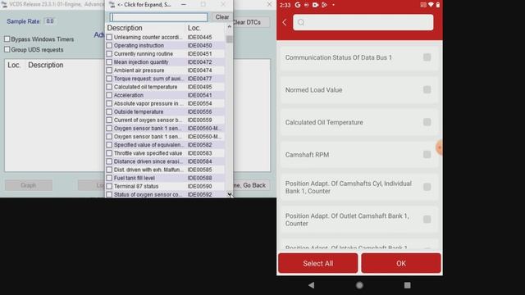This screenshot has height=295, width=525.
Task: Select the Currently running routine row
Action: click(x=166, y=54)
